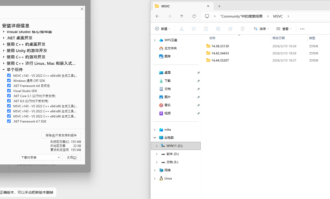Expand 使用 Unity 的游戏开发 workload
Viewport: 330px width, 199px height.
[4, 51]
